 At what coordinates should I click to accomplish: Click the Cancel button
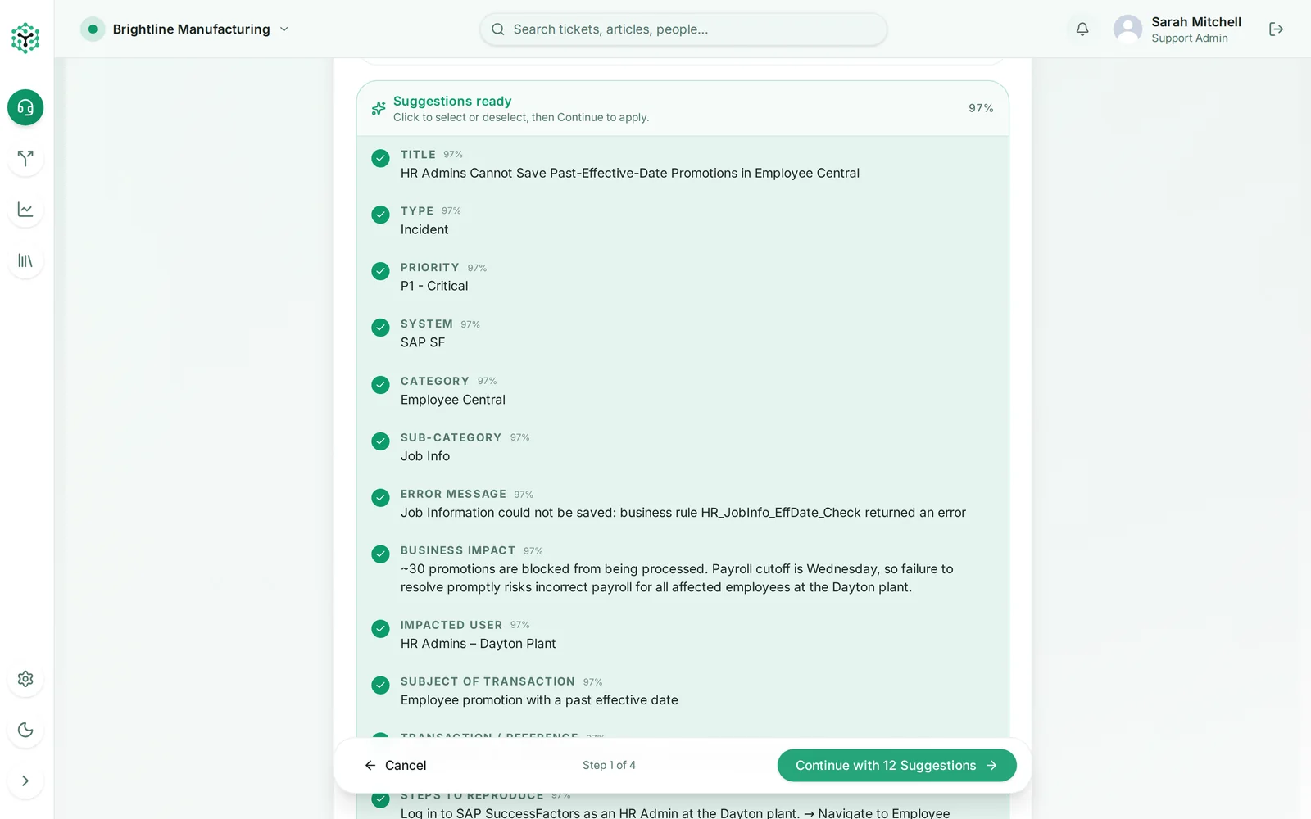[395, 766]
